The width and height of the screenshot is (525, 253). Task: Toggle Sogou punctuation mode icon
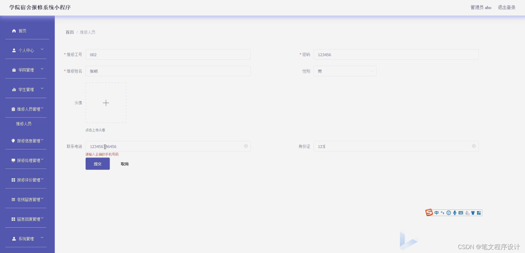pyautogui.click(x=442, y=213)
